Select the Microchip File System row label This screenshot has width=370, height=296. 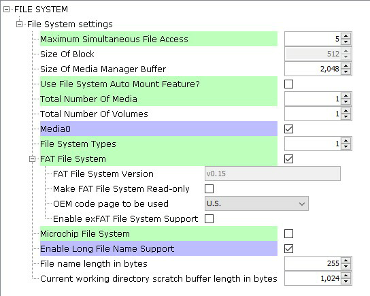(x=158, y=233)
